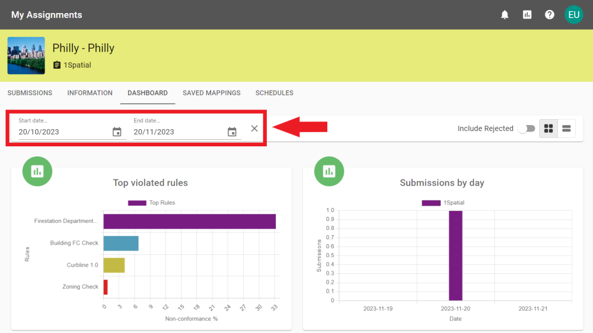Open the End date calendar picker

(x=232, y=132)
